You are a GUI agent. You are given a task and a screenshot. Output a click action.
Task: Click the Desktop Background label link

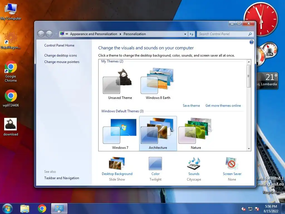click(117, 174)
